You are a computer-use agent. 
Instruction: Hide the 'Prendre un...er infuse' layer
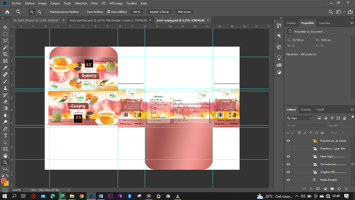pyautogui.click(x=288, y=141)
